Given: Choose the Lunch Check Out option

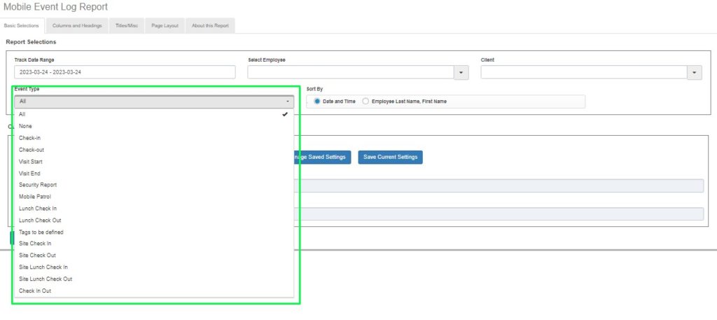Looking at the screenshot, I should [x=40, y=221].
